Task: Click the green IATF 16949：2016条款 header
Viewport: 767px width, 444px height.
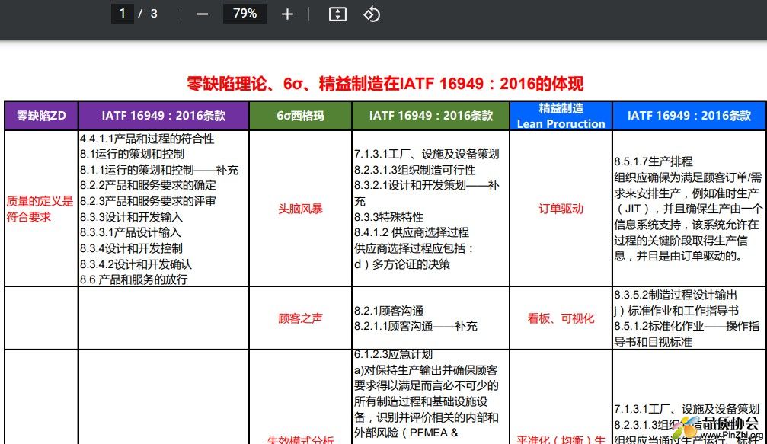Action: pos(431,116)
